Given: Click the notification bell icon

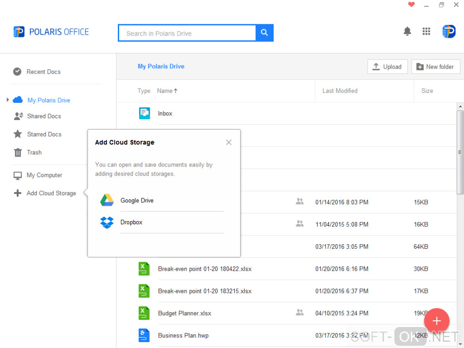Looking at the screenshot, I should tap(407, 31).
